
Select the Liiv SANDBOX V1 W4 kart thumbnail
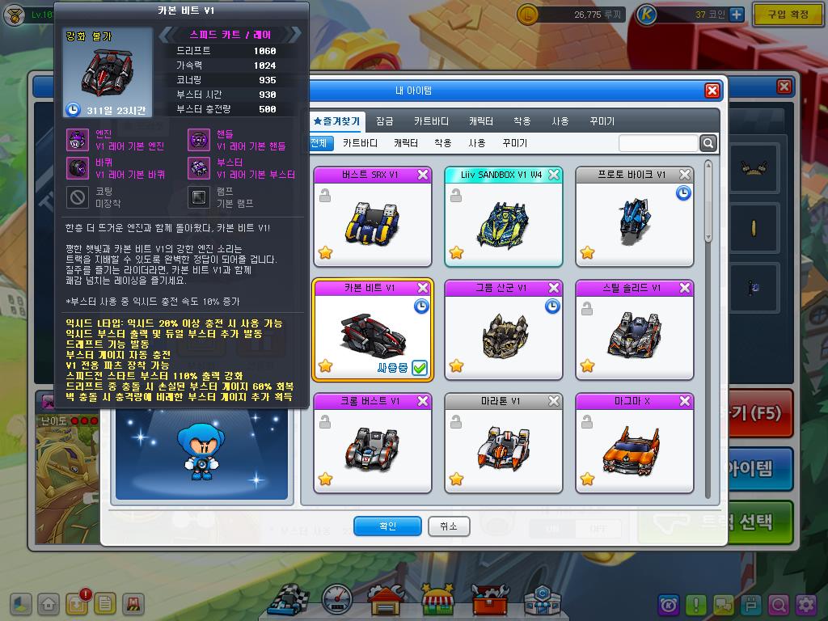(x=503, y=225)
